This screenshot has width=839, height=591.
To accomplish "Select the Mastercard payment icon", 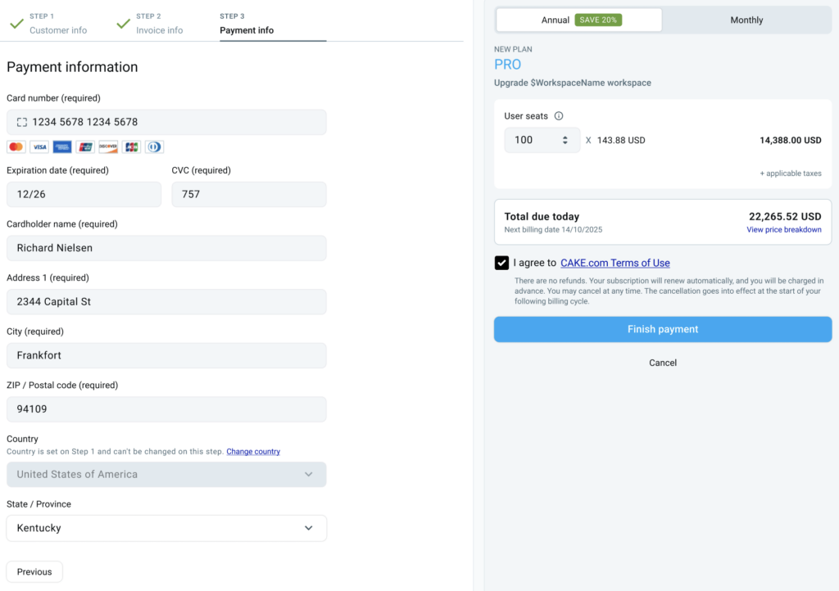I will pos(16,147).
